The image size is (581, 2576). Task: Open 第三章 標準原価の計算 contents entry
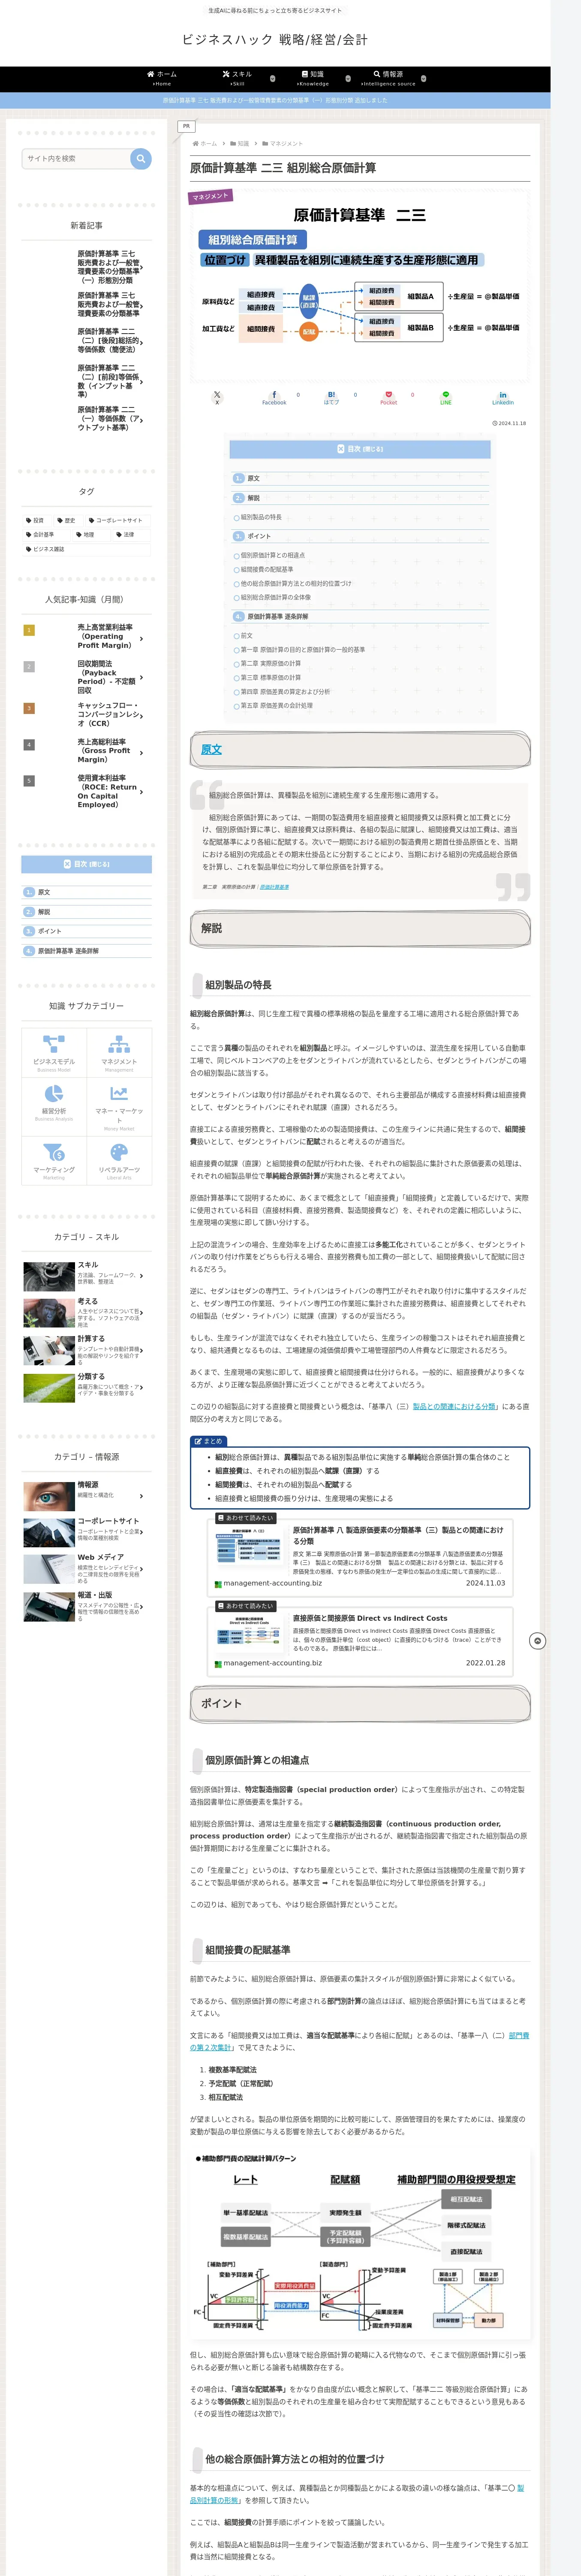[270, 678]
